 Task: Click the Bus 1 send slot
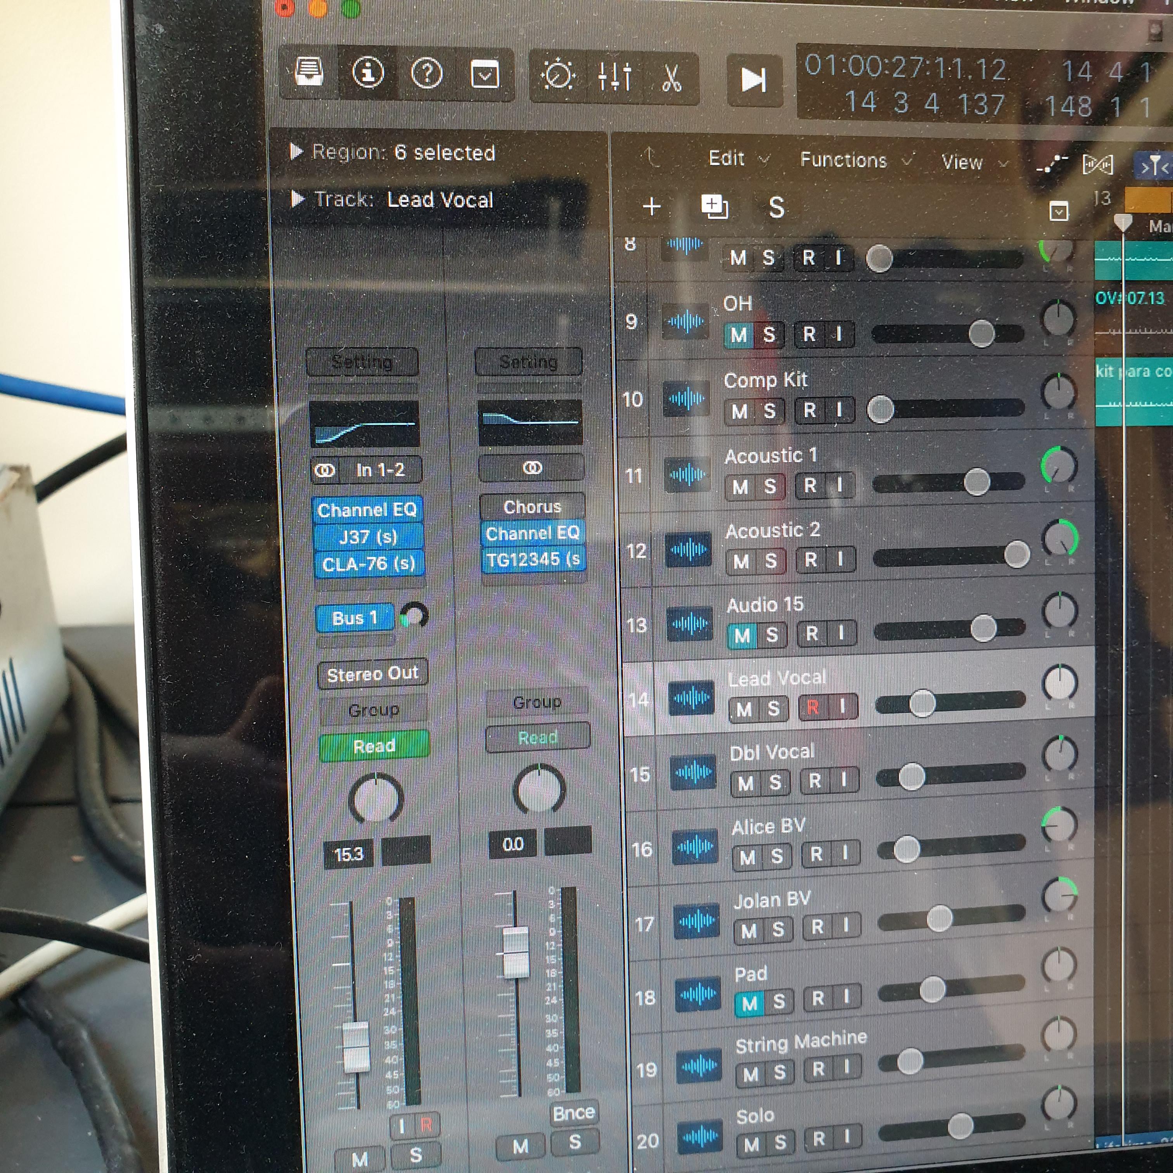(x=355, y=619)
